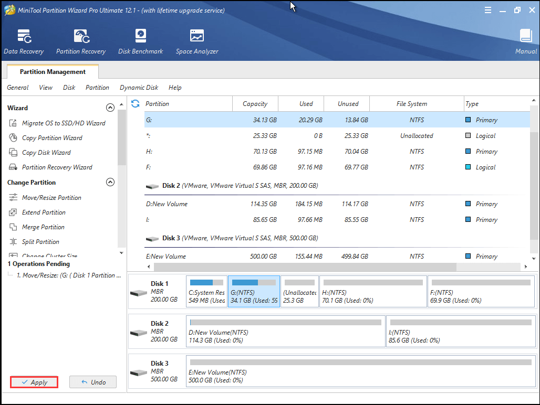Screen dimensions: 540x405
Task: Click the G:(NTFS) block in the disk map
Action: pyautogui.click(x=254, y=291)
